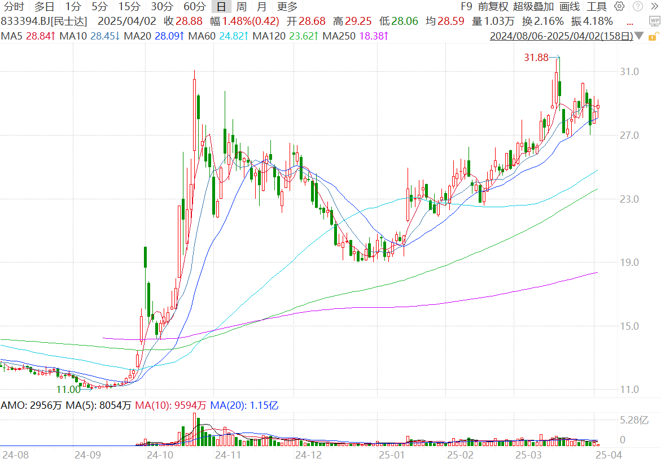661x463 pixels.
Task: Click MA60 24.82 indicator label
Action: point(218,36)
